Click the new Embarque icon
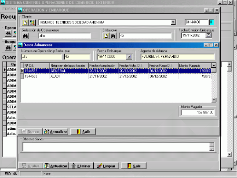Screen dimensions: 237x178 [106, 36]
